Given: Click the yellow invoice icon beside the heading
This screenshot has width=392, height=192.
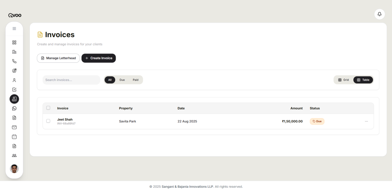Looking at the screenshot, I should click(40, 35).
